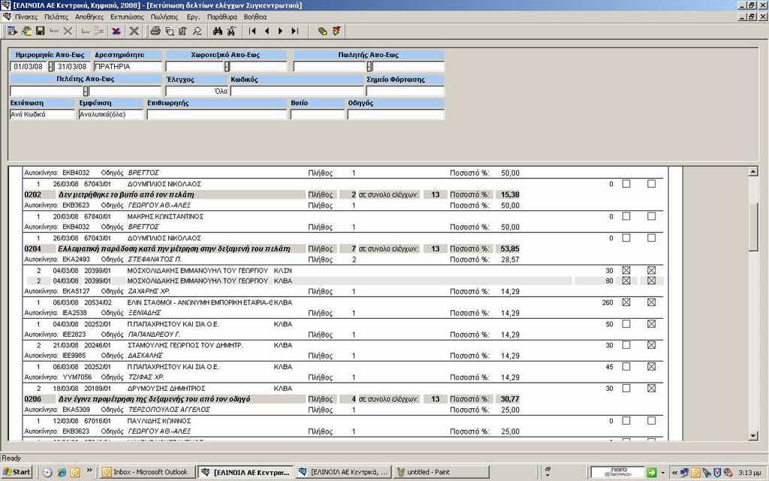Show hidden tray icons with the « arrow
Image resolution: width=769 pixels, height=481 pixels.
674,472
